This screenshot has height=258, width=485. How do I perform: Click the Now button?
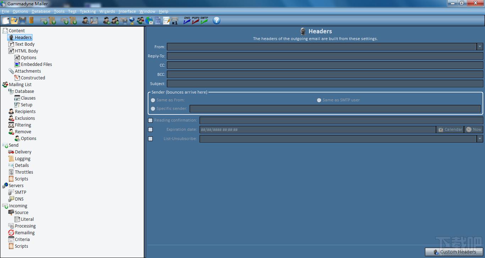click(x=474, y=129)
